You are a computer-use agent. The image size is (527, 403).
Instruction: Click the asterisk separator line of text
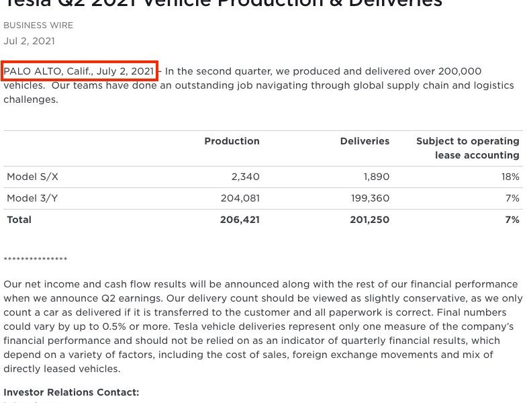click(x=36, y=259)
